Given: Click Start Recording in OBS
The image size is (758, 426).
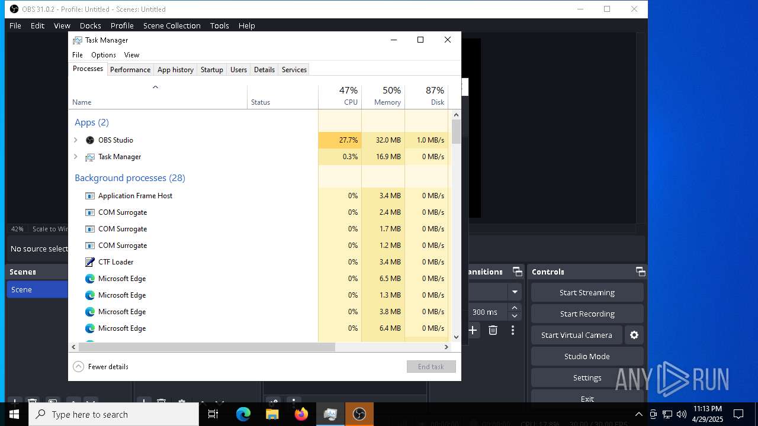Looking at the screenshot, I should point(587,314).
